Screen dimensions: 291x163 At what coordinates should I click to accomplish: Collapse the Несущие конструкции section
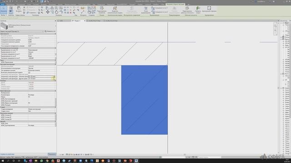pos(55,64)
